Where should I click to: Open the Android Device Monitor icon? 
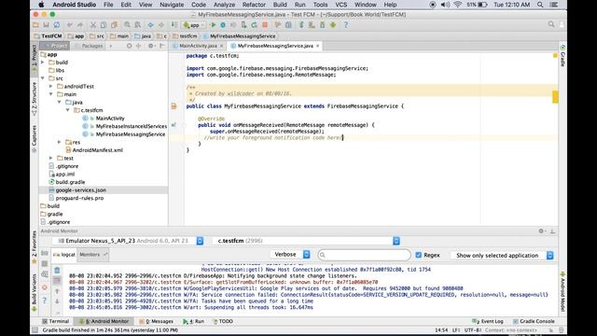[333, 25]
